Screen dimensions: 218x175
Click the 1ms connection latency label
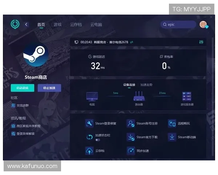(x=116, y=93)
